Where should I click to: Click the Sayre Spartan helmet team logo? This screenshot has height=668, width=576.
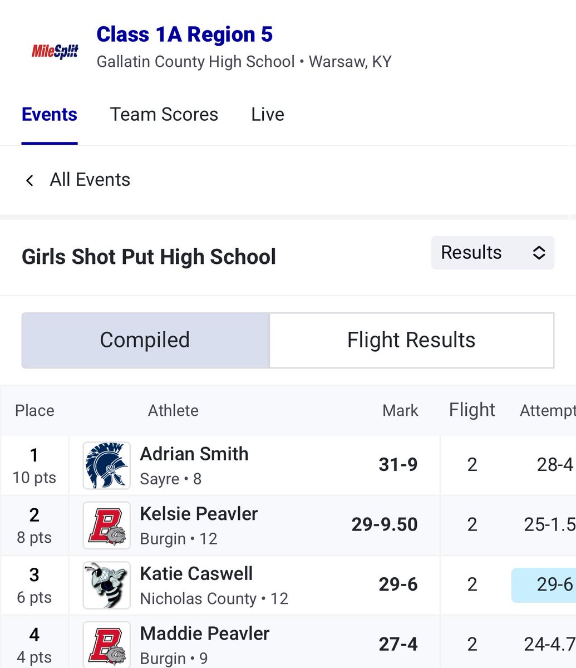[107, 465]
